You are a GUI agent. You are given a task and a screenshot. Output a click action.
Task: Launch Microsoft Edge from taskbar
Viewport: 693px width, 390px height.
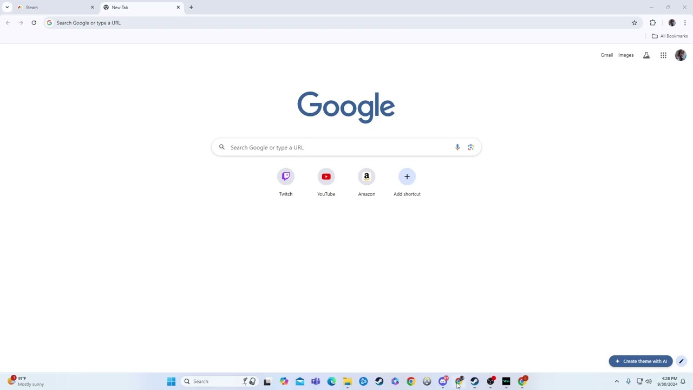coord(331,381)
